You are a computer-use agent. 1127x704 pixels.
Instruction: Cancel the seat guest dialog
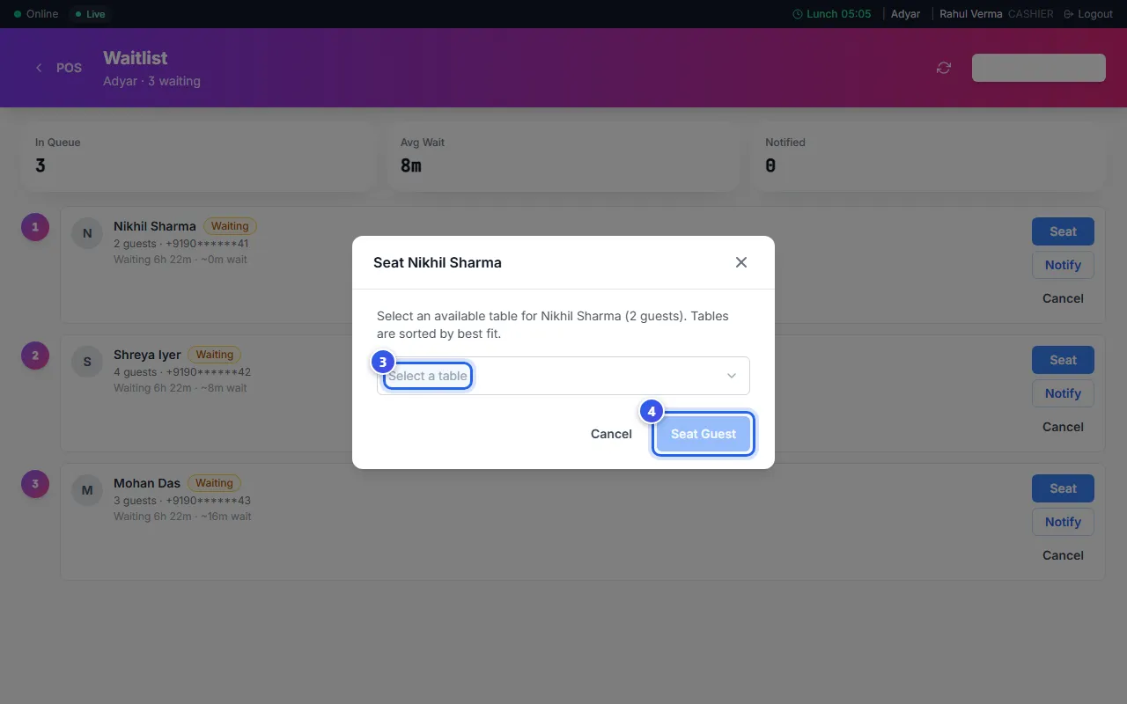(x=611, y=434)
